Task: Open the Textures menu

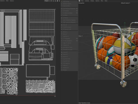Action: point(12,1)
